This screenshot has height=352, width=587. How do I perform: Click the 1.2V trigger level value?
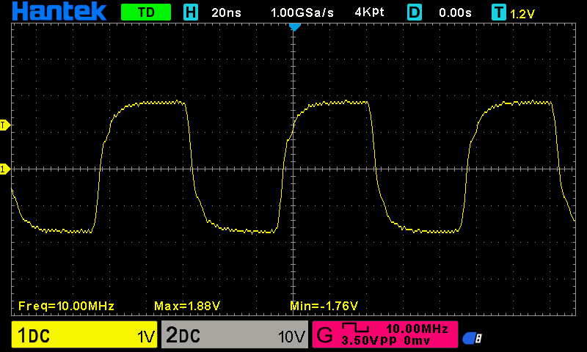(x=522, y=14)
